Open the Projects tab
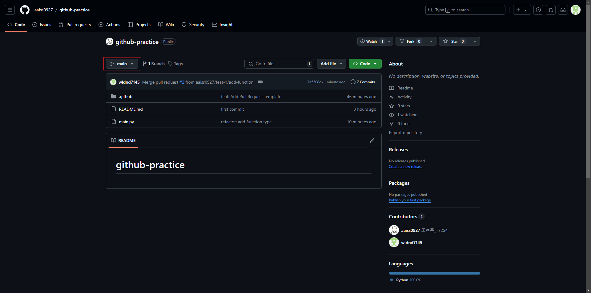 [x=139, y=25]
